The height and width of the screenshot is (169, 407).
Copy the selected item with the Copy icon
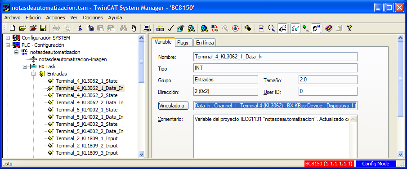90,28
